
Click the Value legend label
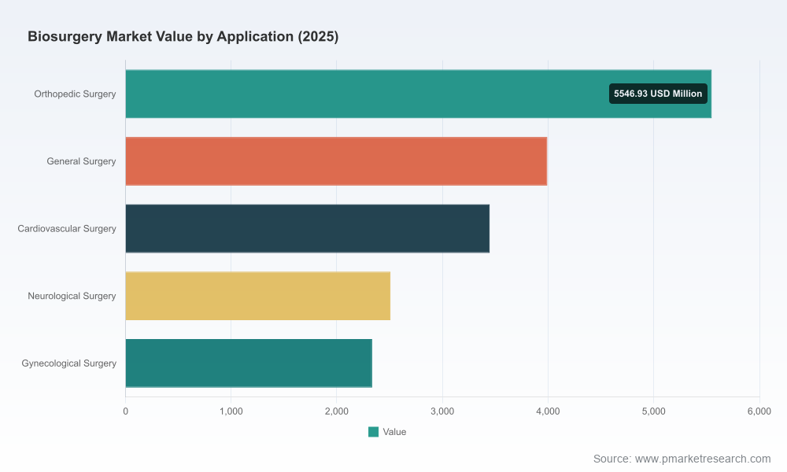[x=394, y=432]
